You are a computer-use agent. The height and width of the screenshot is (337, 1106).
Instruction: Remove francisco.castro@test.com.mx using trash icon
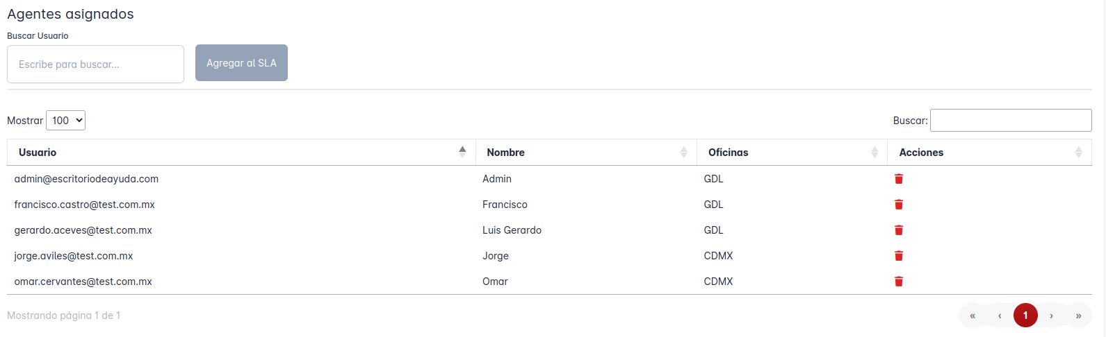pyautogui.click(x=898, y=205)
